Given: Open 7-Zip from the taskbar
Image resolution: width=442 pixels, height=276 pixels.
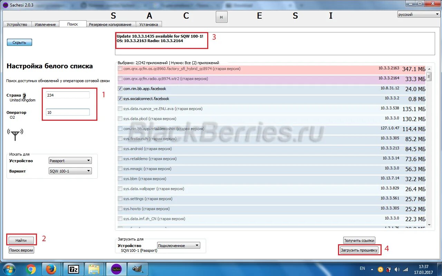Looking at the screenshot, I should [x=73, y=269].
